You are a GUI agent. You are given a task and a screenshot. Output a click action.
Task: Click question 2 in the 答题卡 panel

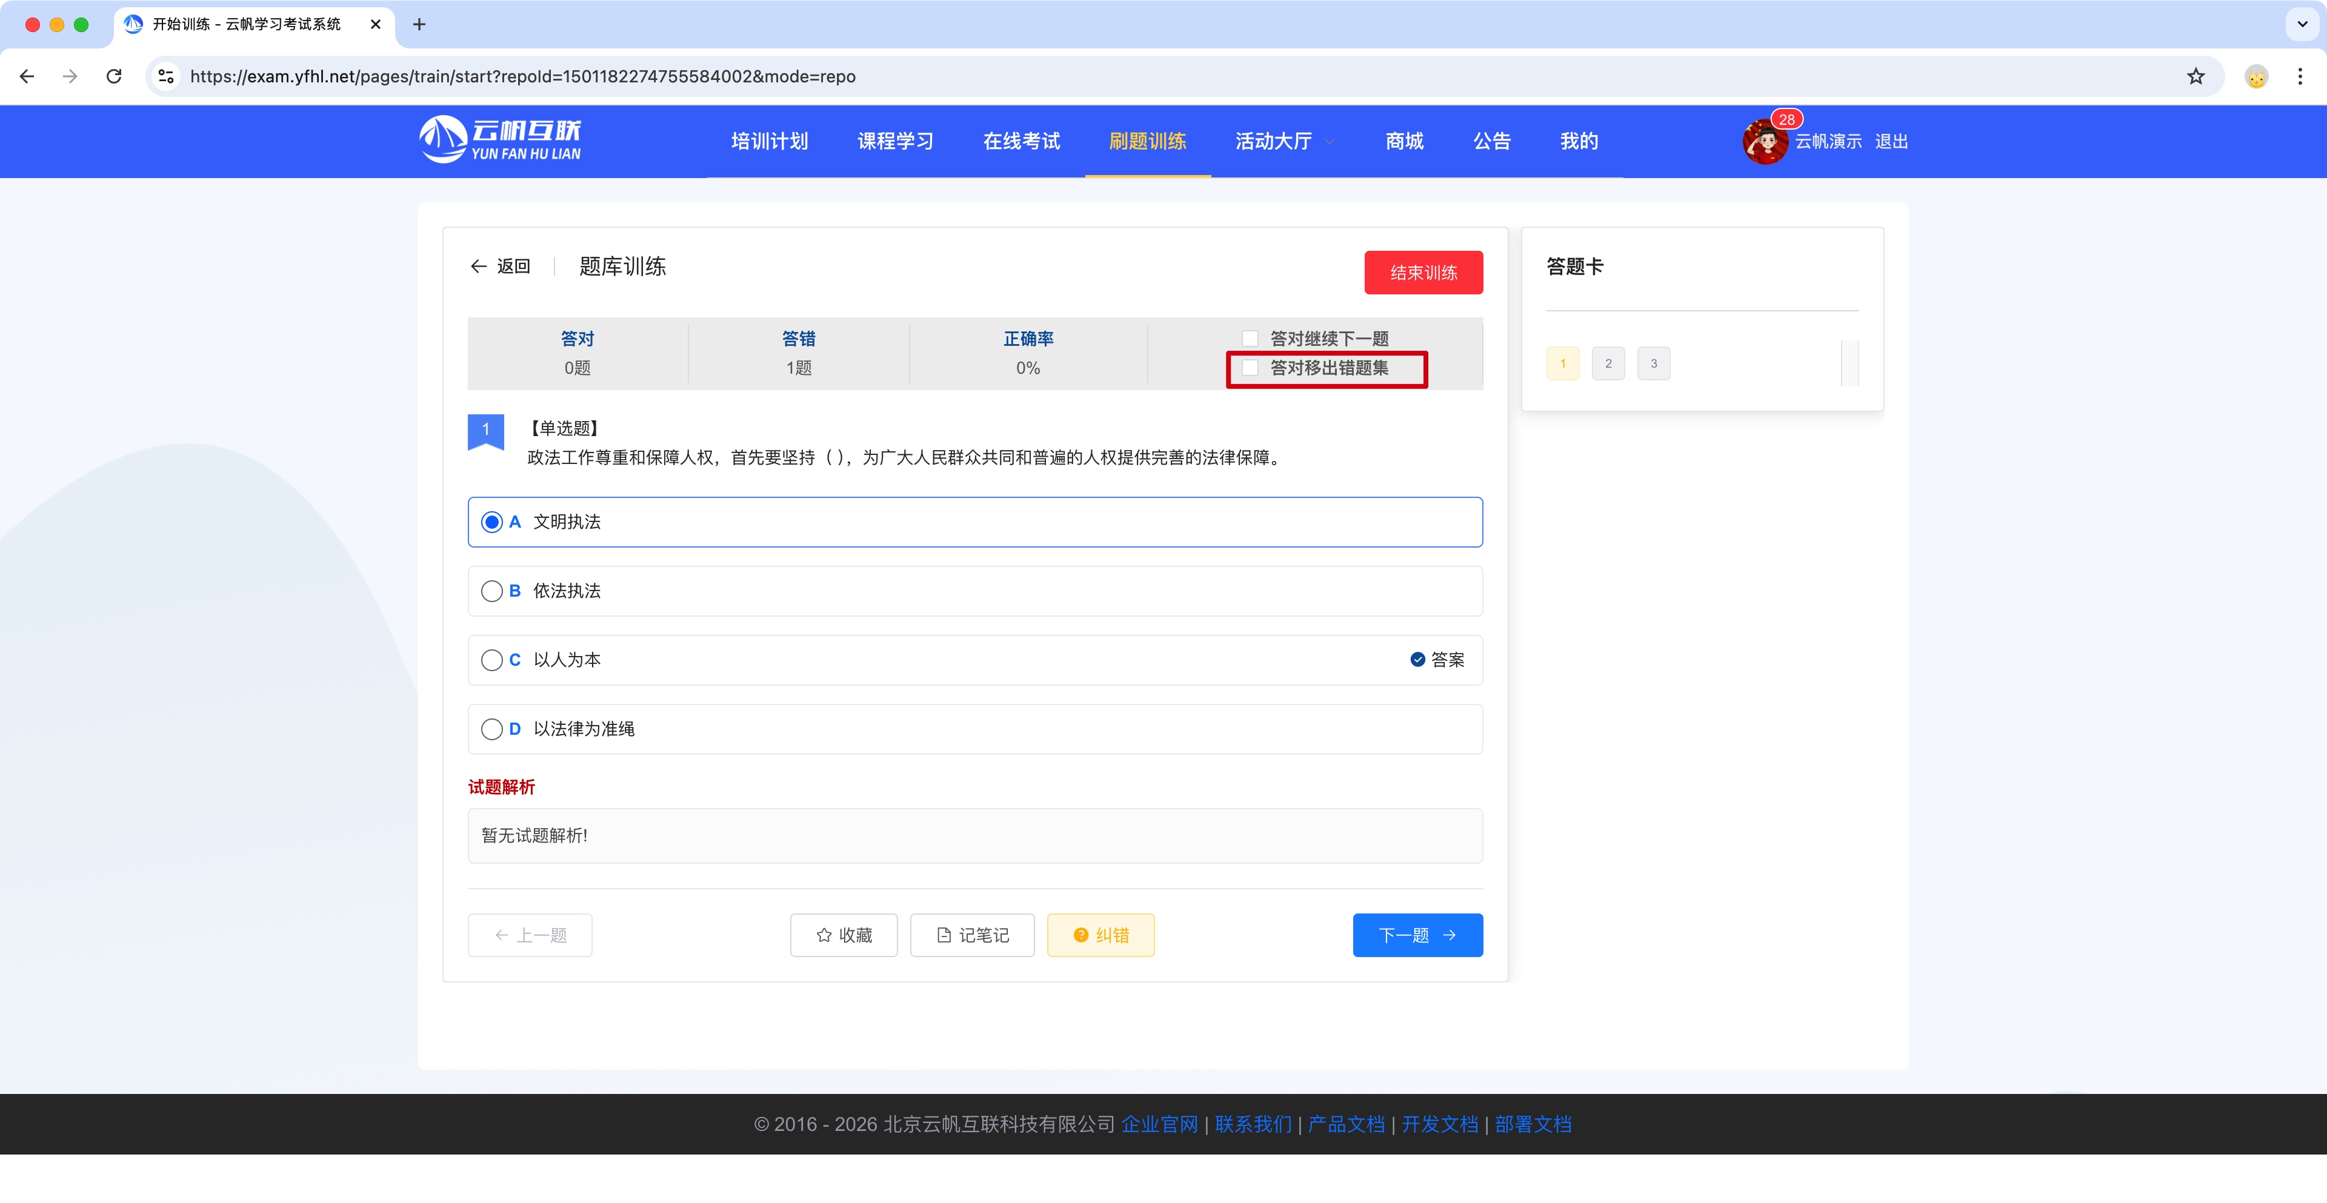click(x=1608, y=362)
